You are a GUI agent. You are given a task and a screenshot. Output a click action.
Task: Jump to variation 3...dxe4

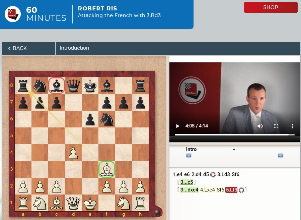coord(189,190)
